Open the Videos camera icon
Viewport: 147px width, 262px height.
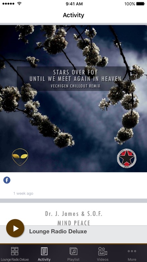(x=103, y=251)
